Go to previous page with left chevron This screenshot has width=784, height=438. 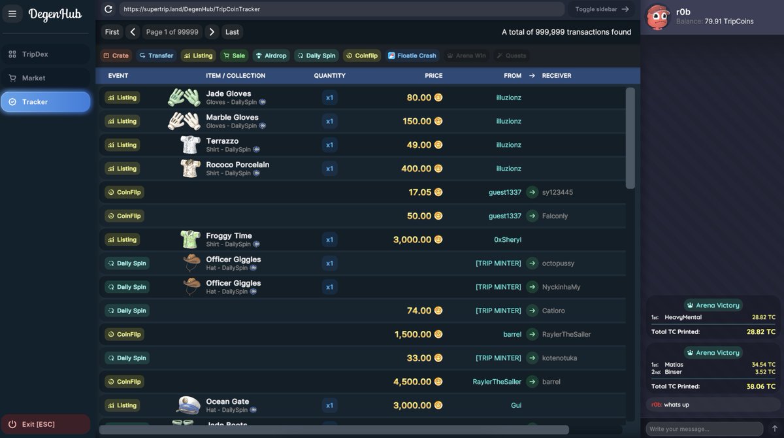tap(133, 32)
